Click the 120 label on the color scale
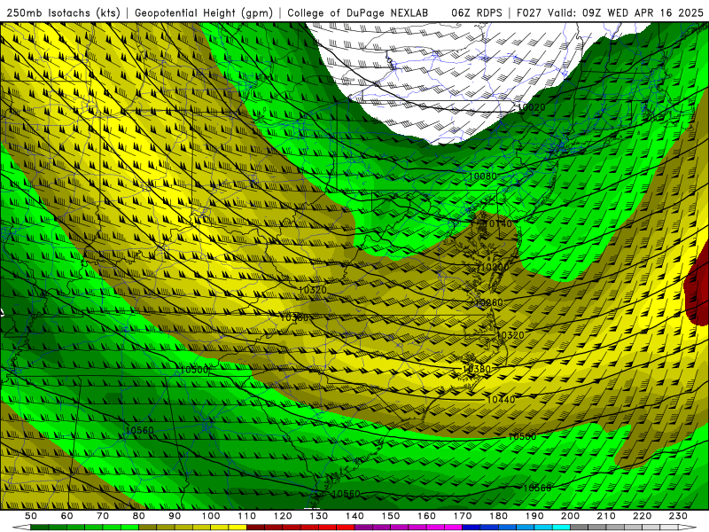 tap(283, 516)
